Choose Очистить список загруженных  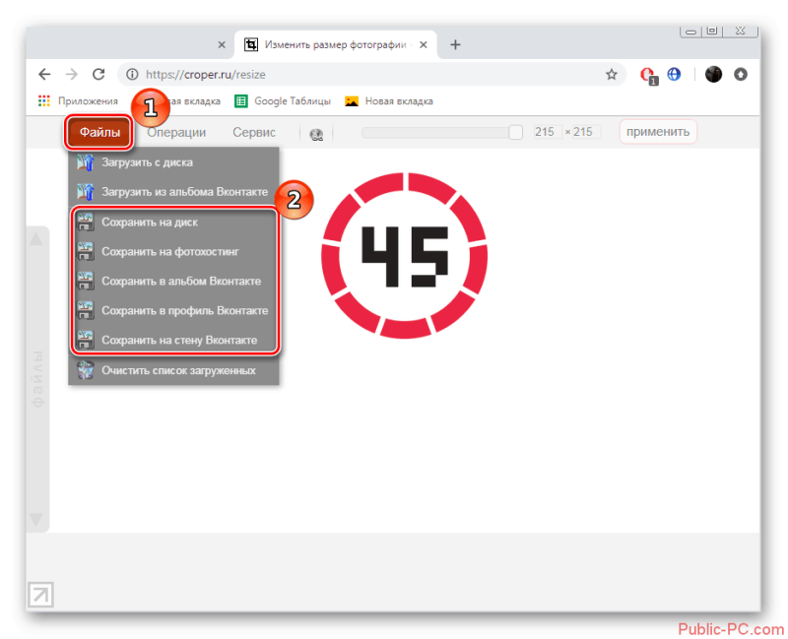[x=173, y=370]
